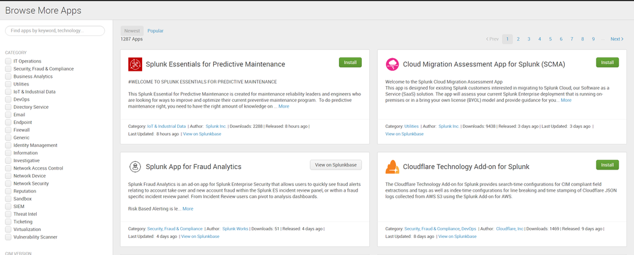Click View on Splunkbase button for Fraud Analytics
The image size is (634, 255).
point(336,165)
